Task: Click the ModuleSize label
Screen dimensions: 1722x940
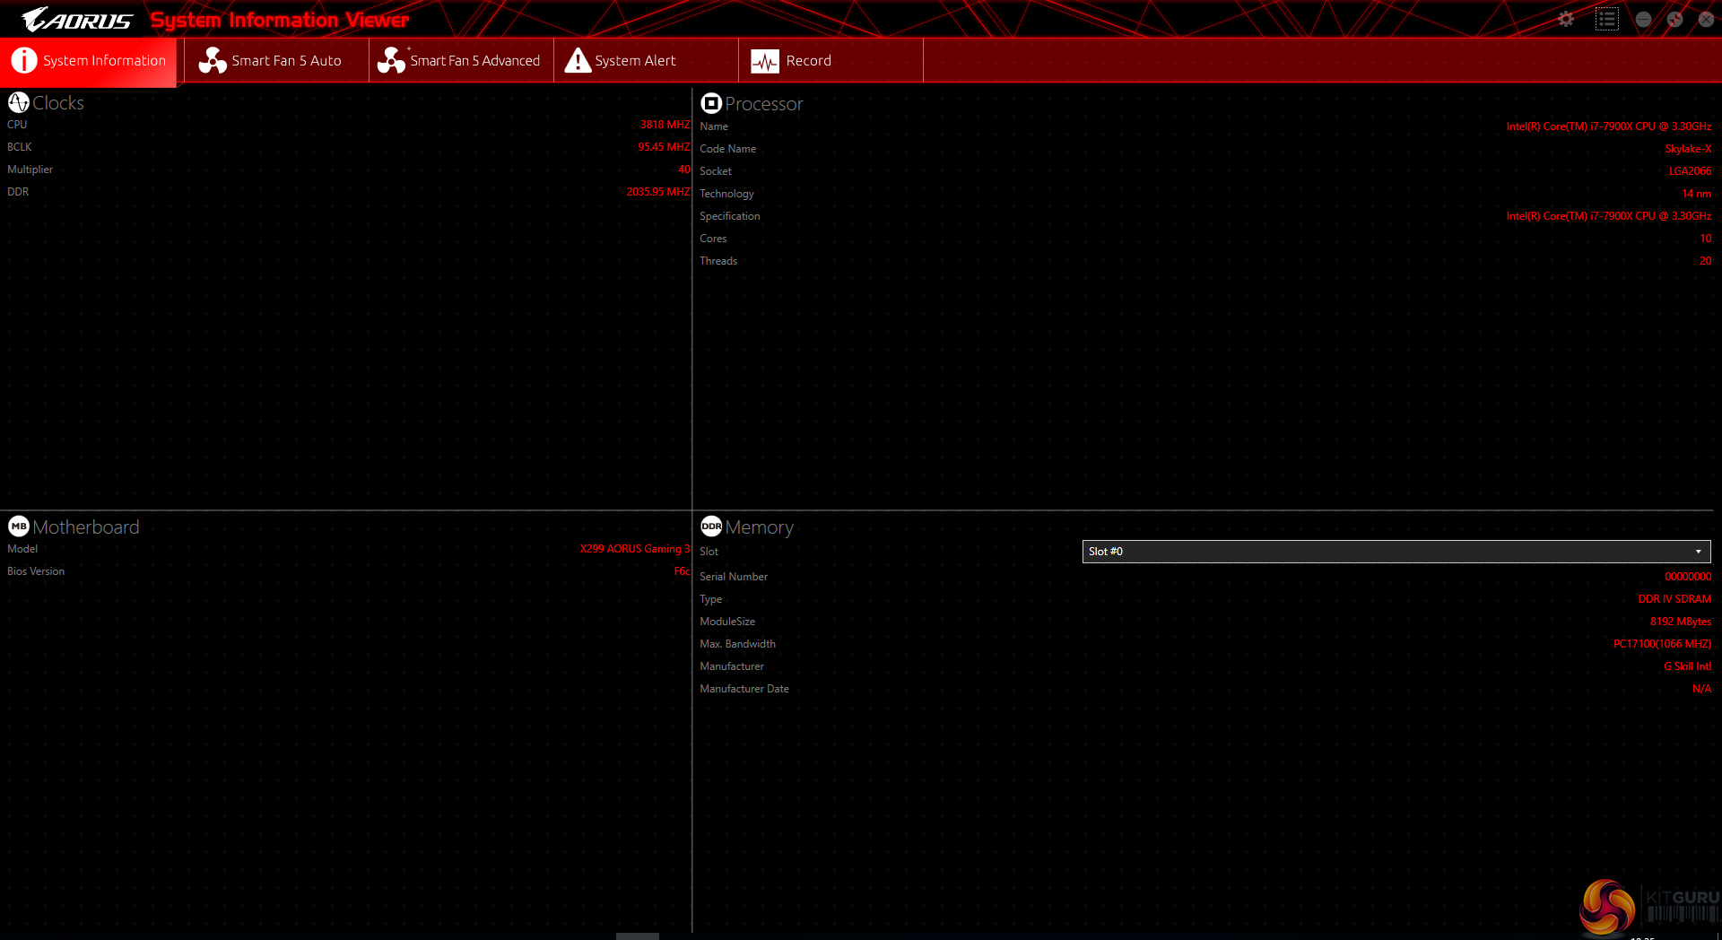Action: click(727, 622)
